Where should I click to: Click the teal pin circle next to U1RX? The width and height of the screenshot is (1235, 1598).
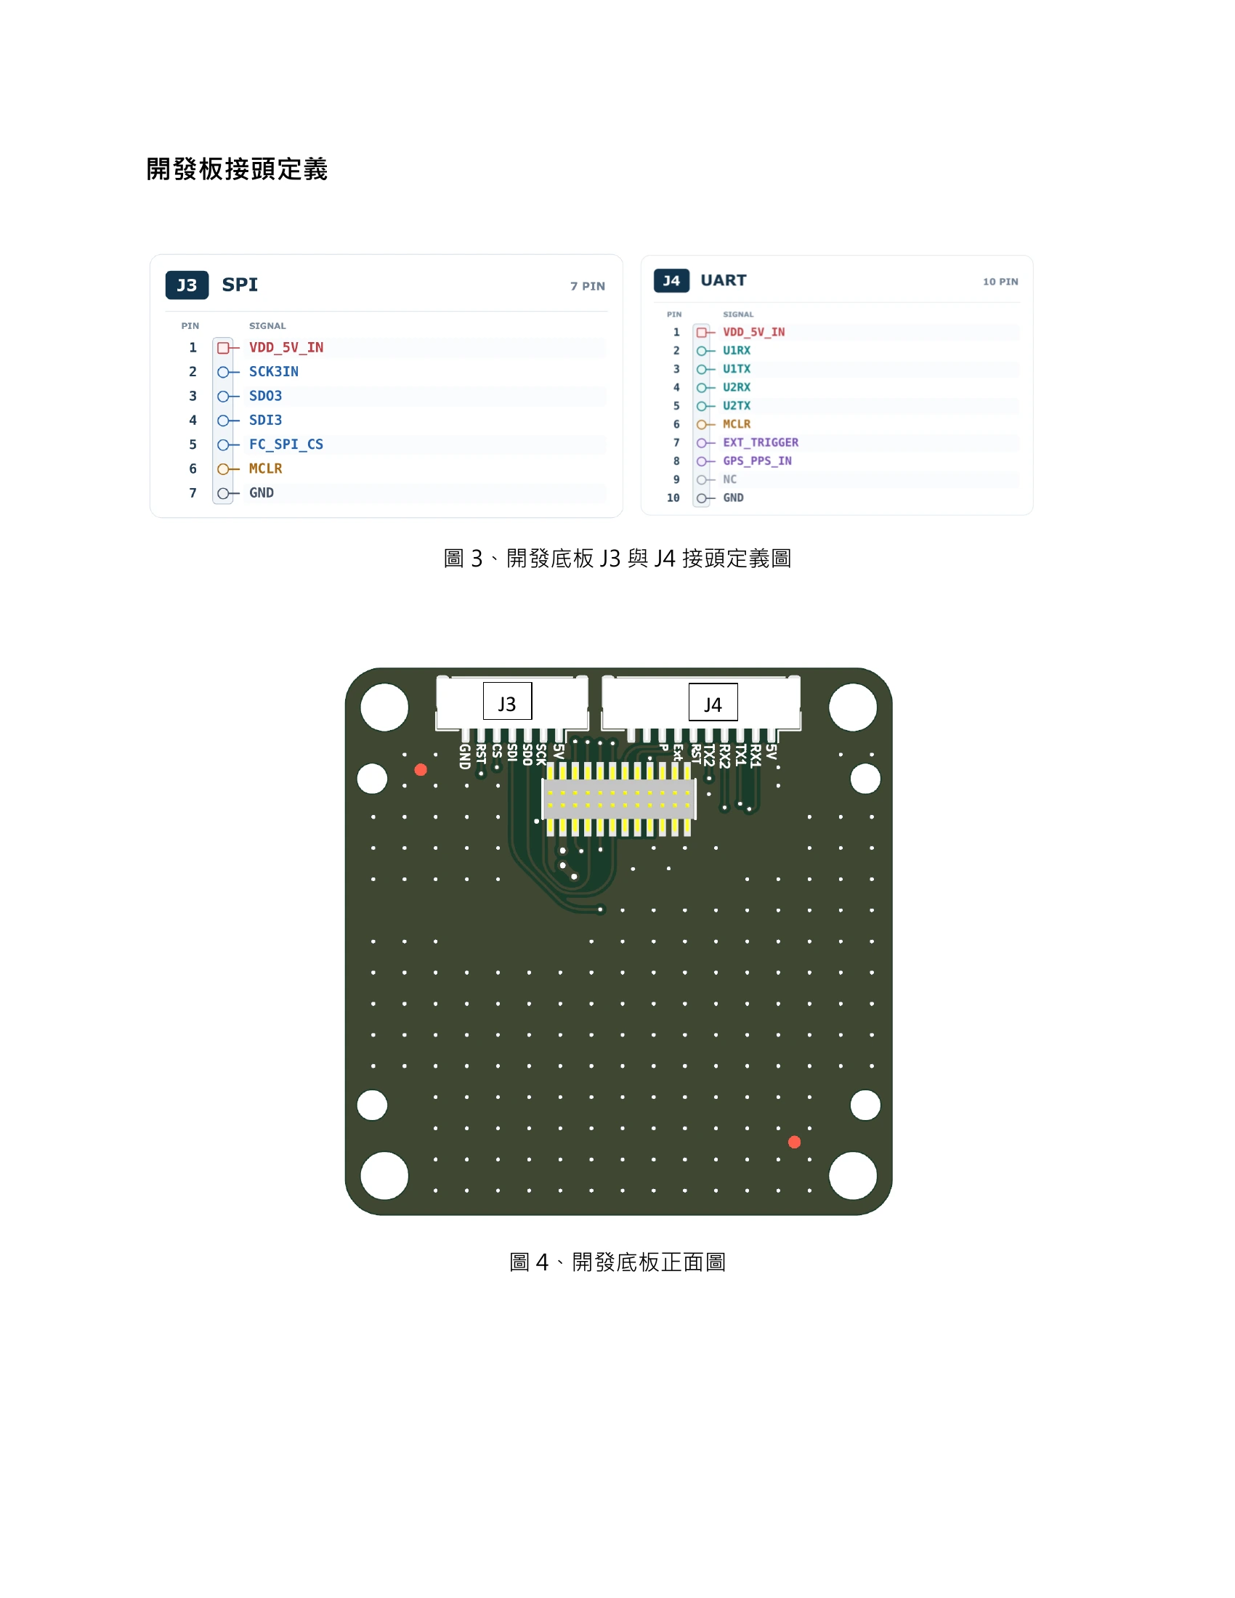pos(701,352)
